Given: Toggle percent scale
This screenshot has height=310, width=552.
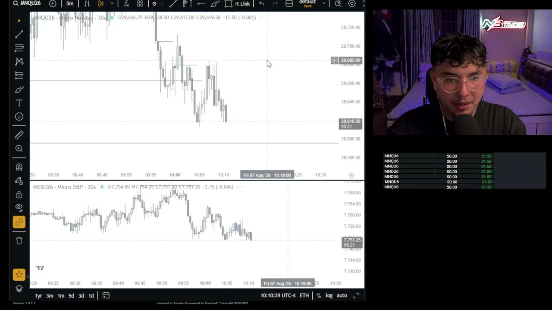Looking at the screenshot, I should (x=319, y=296).
